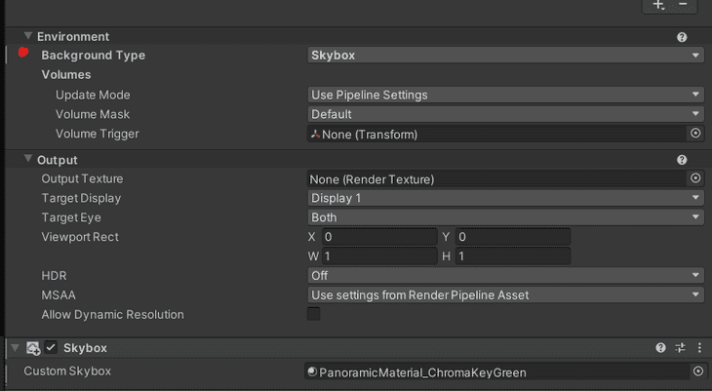Click the minus remove button
Viewport: 712px width, 391px height.
pos(683,5)
